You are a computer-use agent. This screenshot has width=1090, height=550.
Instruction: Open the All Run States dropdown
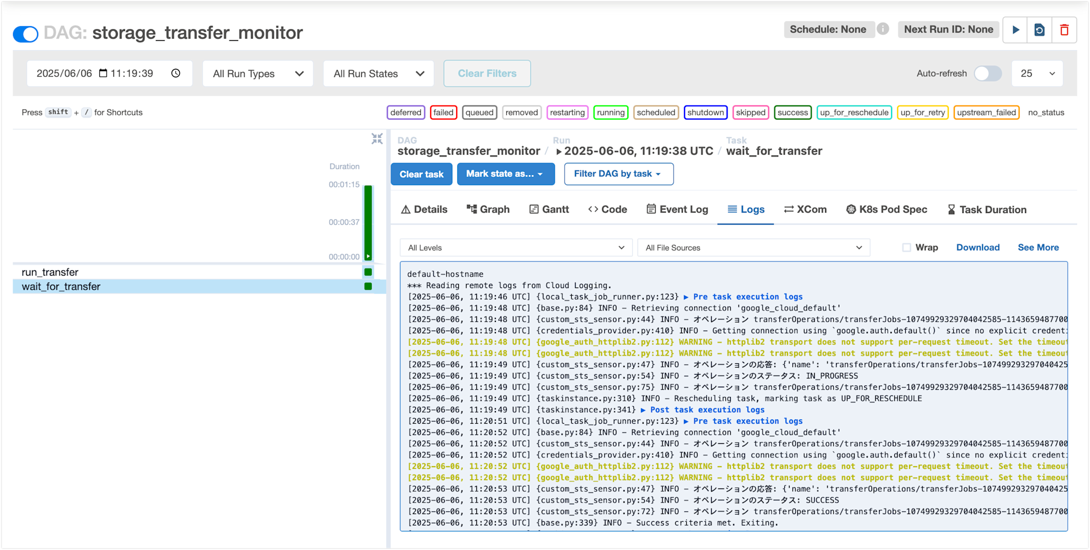[379, 74]
